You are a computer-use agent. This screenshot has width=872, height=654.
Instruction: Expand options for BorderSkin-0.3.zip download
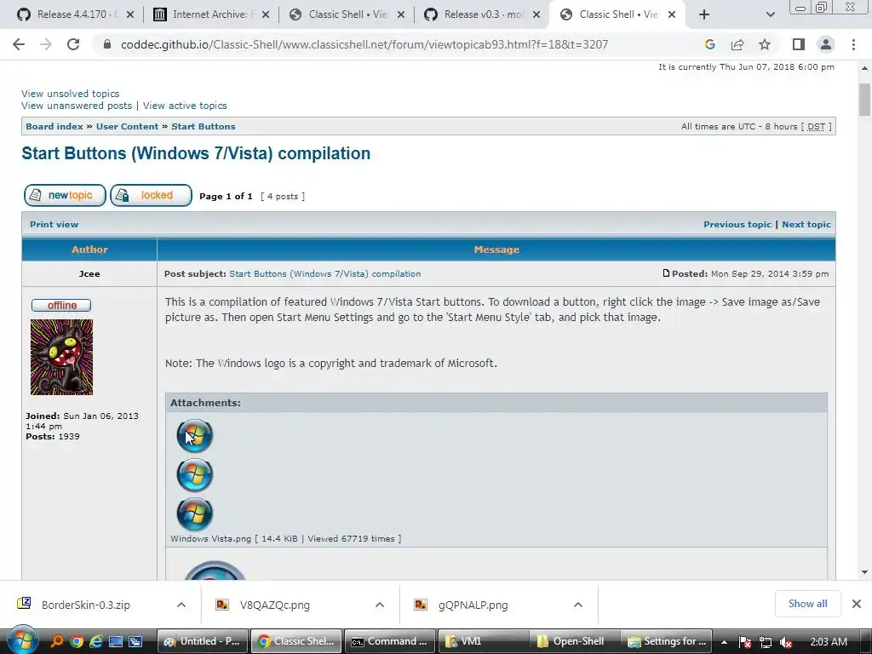click(x=181, y=605)
